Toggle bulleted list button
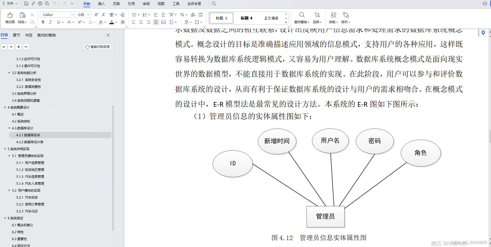Viewport: 491px width, 247px height. (x=134, y=15)
